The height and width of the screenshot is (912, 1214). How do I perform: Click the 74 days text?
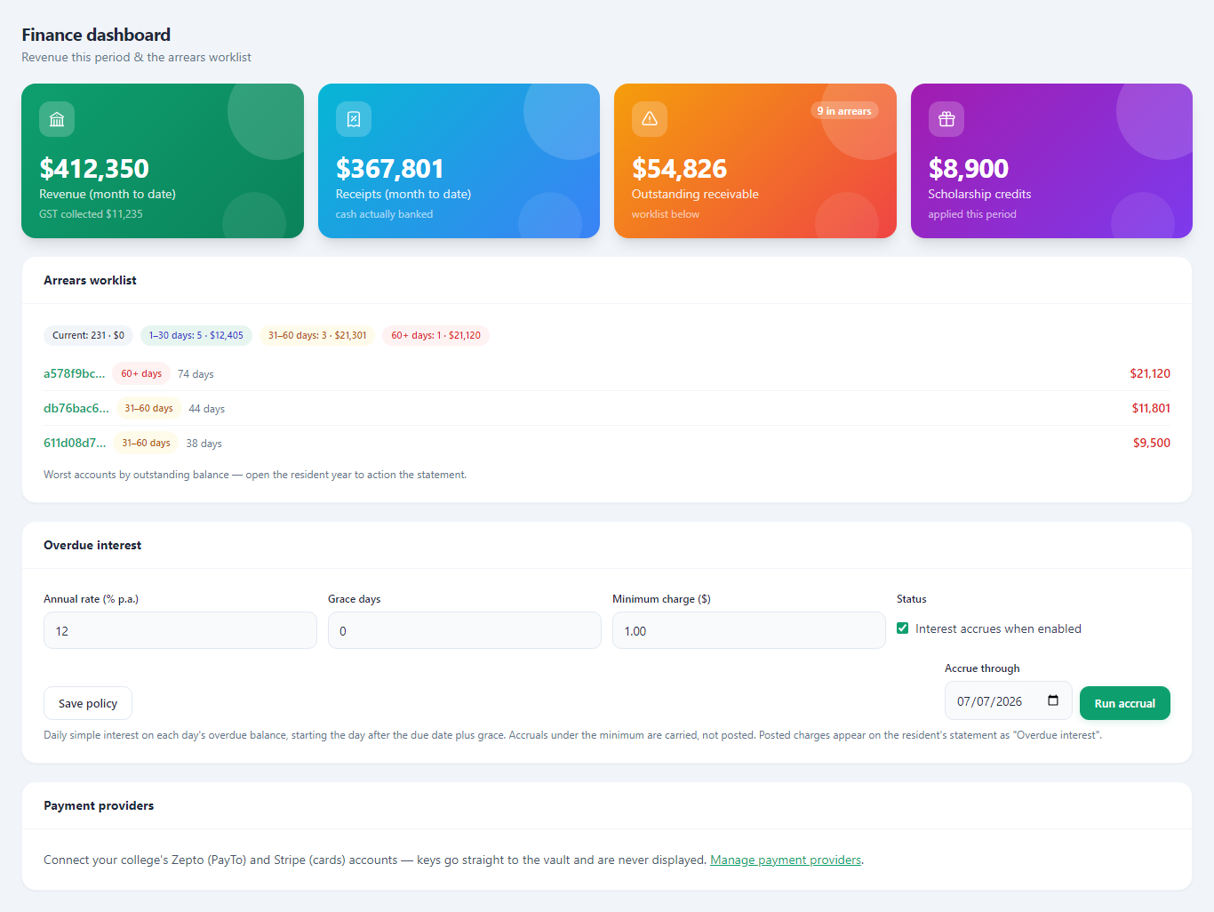[x=196, y=374]
